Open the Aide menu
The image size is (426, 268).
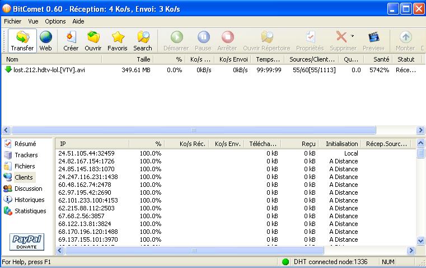[78, 21]
